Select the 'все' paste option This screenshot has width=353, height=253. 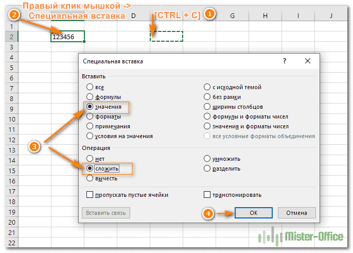(x=91, y=87)
